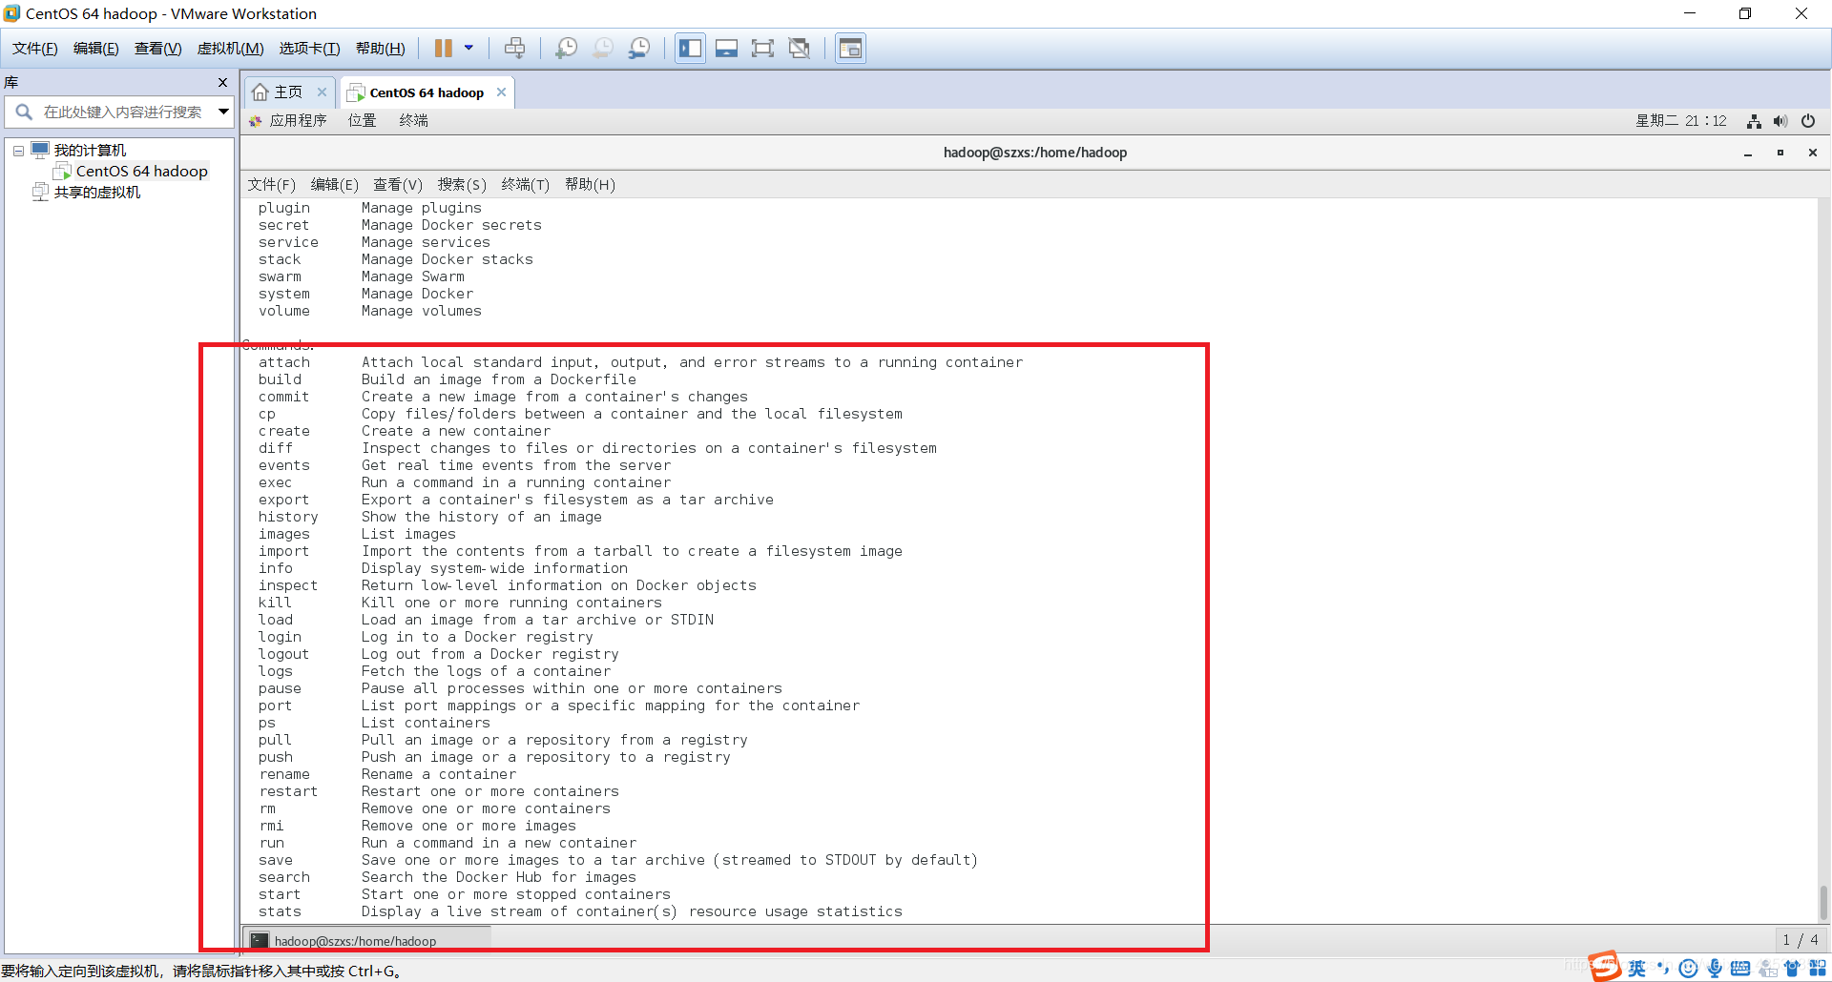The image size is (1832, 982).
Task: Open terminal 文件(F) menu
Action: [271, 185]
